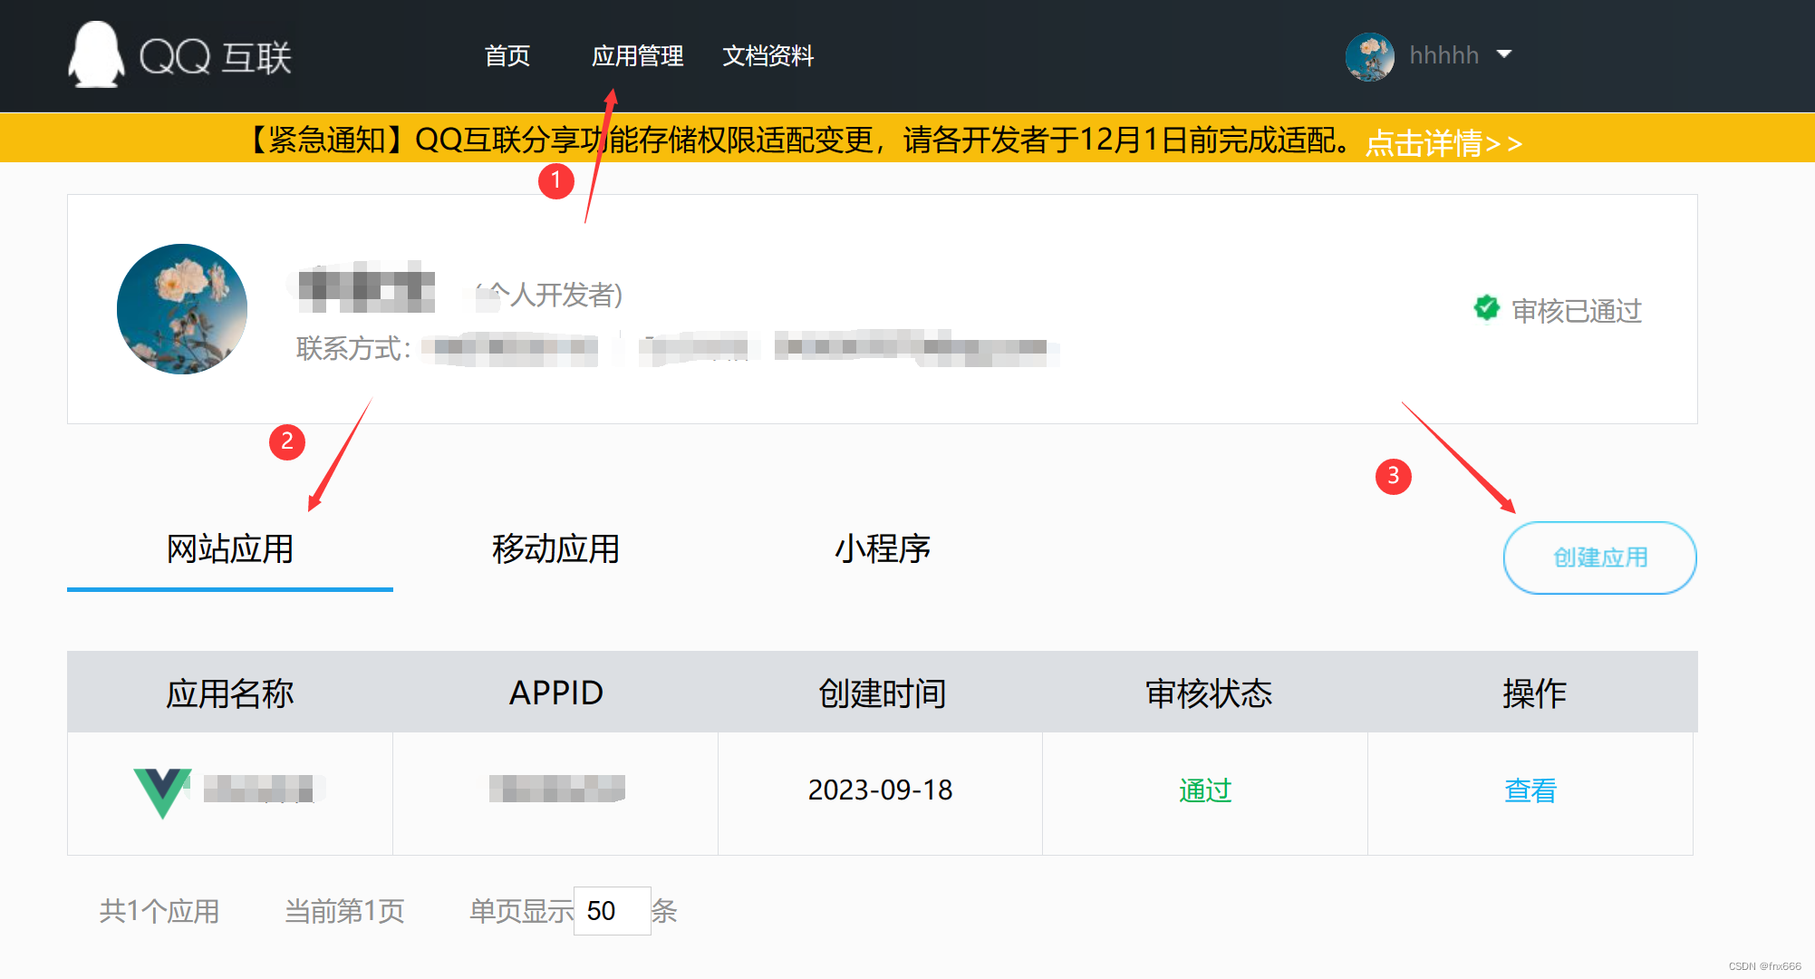This screenshot has height=979, width=1815.
Task: Click the 查看 link in operations column
Action: tap(1530, 790)
